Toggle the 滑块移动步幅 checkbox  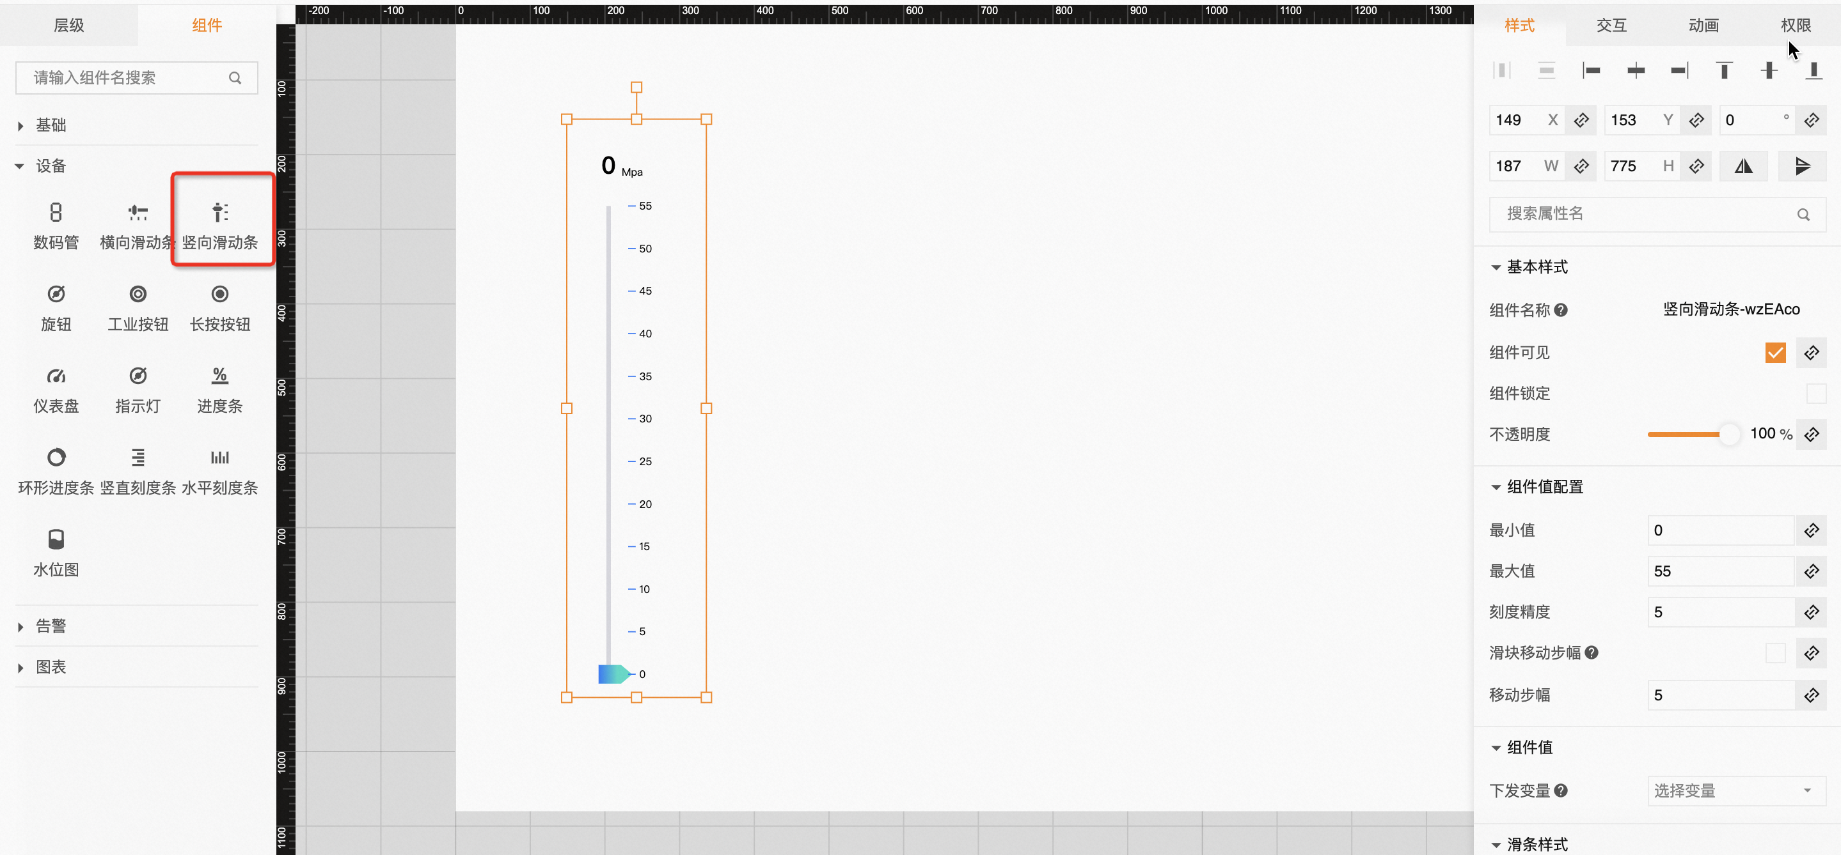click(1774, 653)
